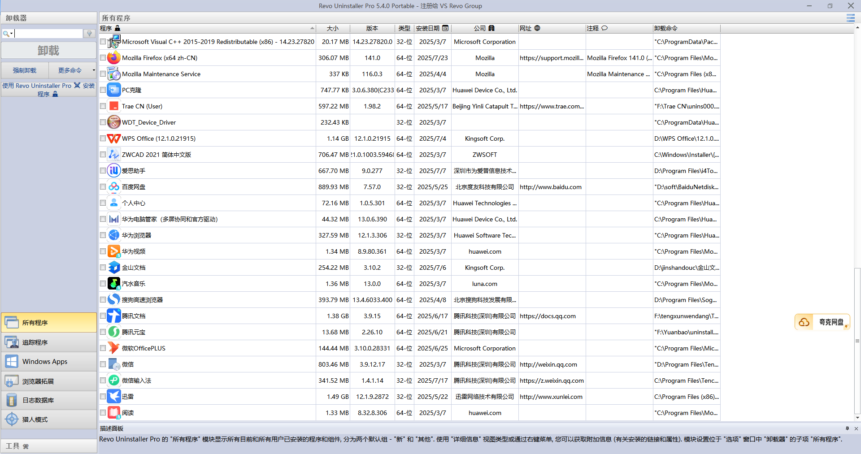
Task: Close the 描述面板 description panel
Action: tap(856, 428)
